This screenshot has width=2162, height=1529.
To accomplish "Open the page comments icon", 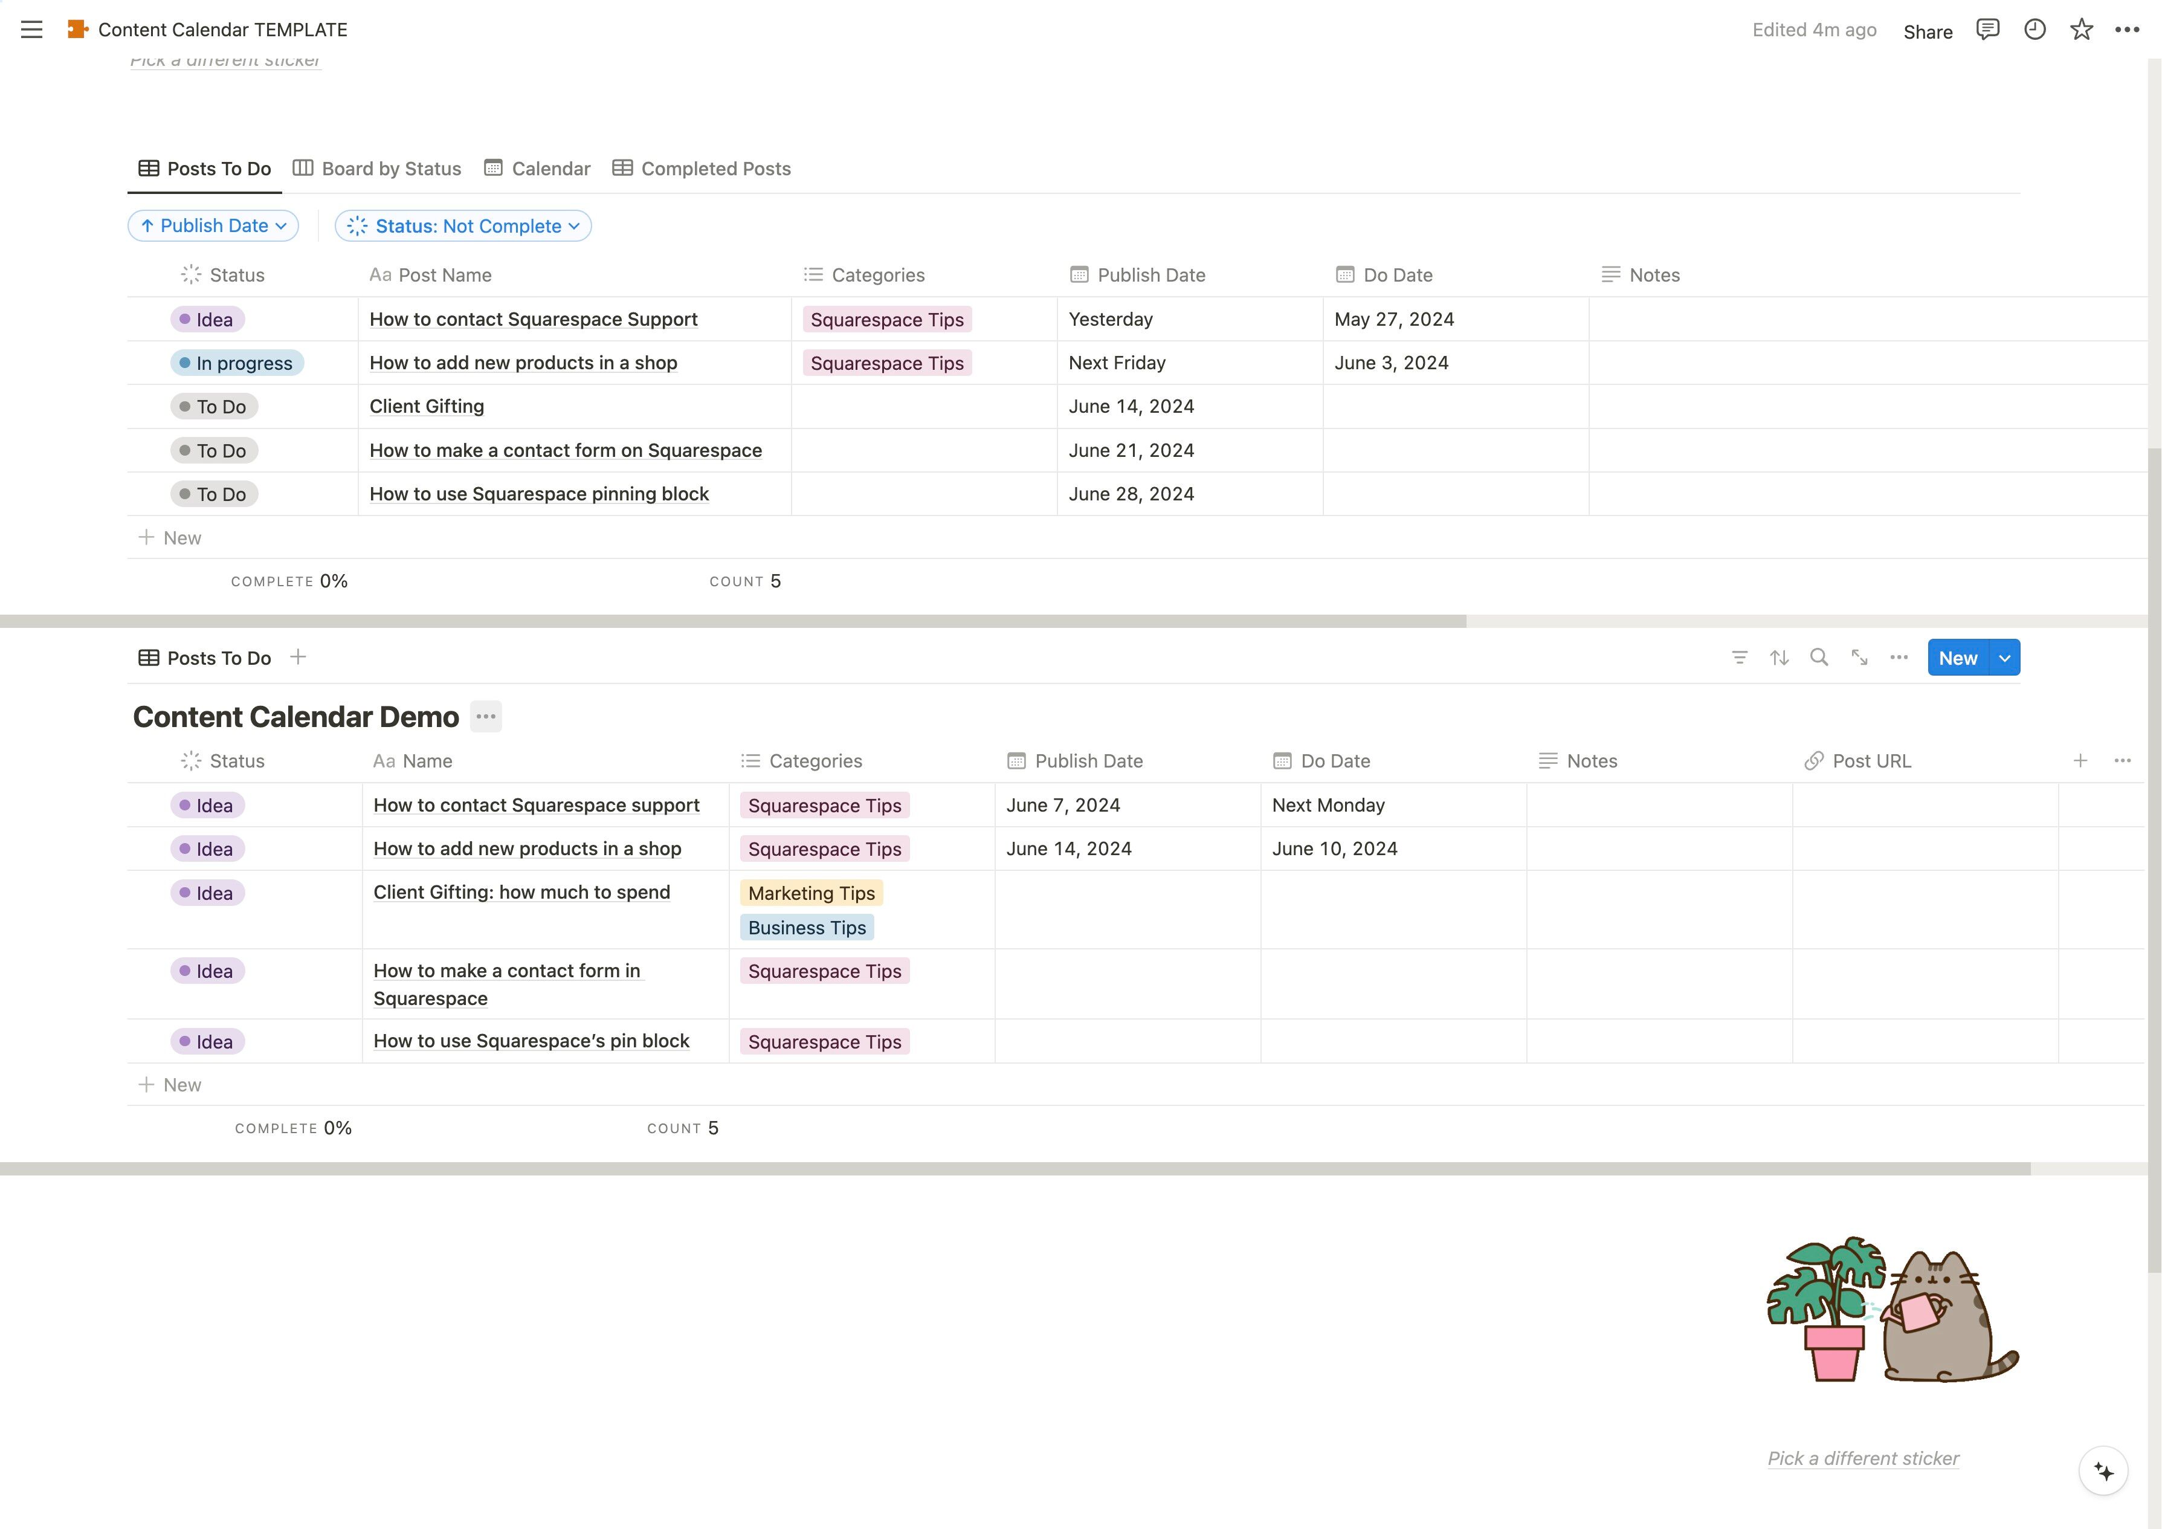I will point(1987,29).
